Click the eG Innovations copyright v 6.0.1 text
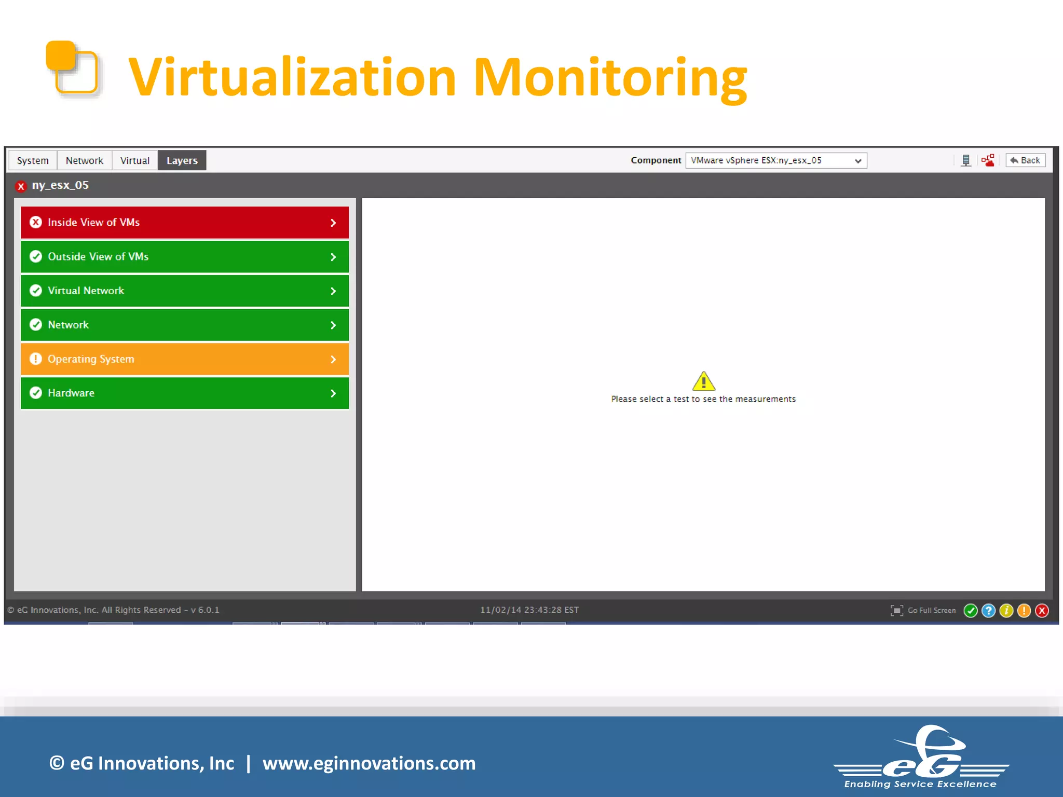The image size is (1063, 797). coord(113,610)
